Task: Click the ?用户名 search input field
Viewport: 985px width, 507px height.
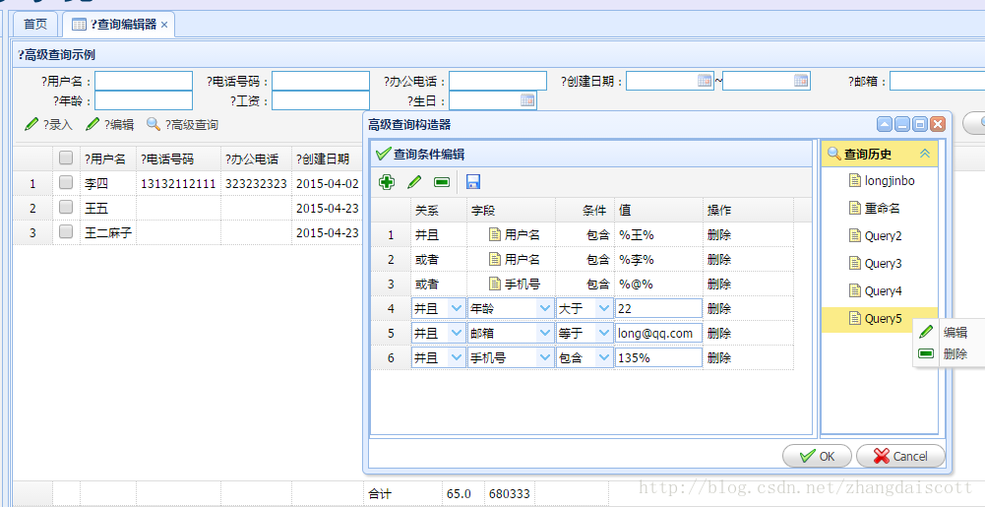Action: [x=144, y=81]
